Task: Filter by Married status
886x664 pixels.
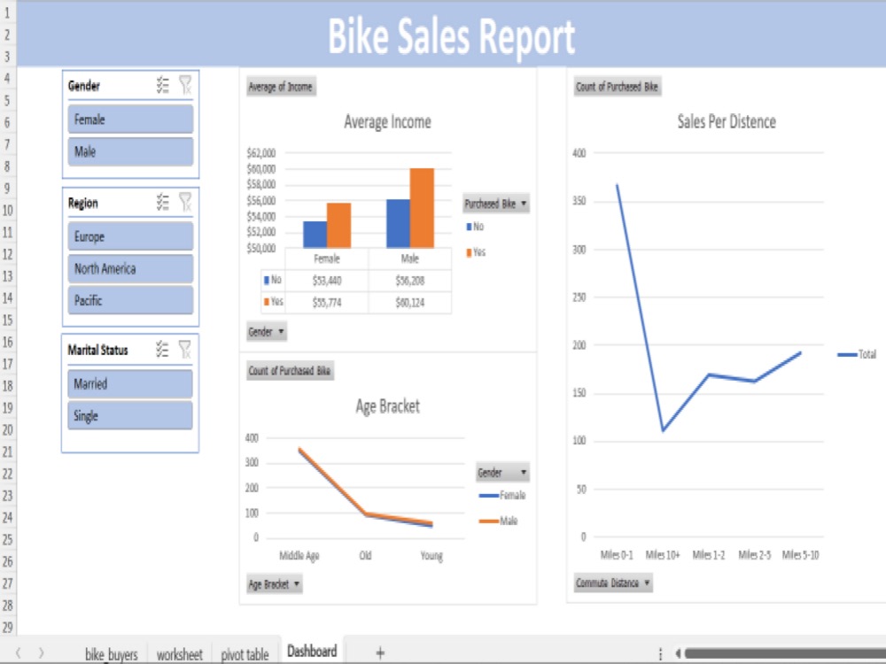Action: click(130, 383)
